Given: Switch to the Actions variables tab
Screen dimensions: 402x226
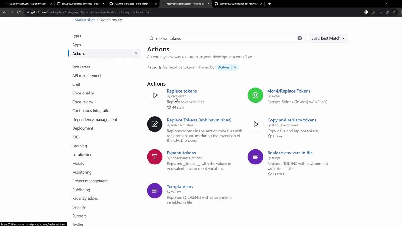Looking at the screenshot, I should click(x=133, y=4).
